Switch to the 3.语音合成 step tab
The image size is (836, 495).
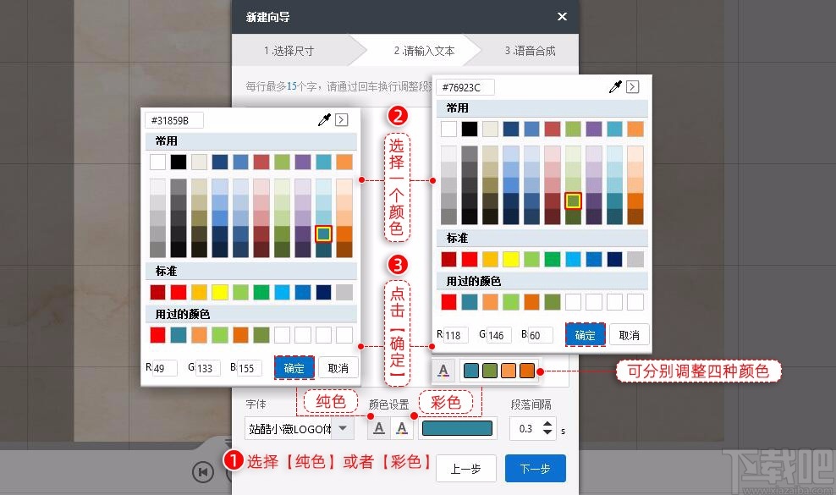(x=531, y=51)
